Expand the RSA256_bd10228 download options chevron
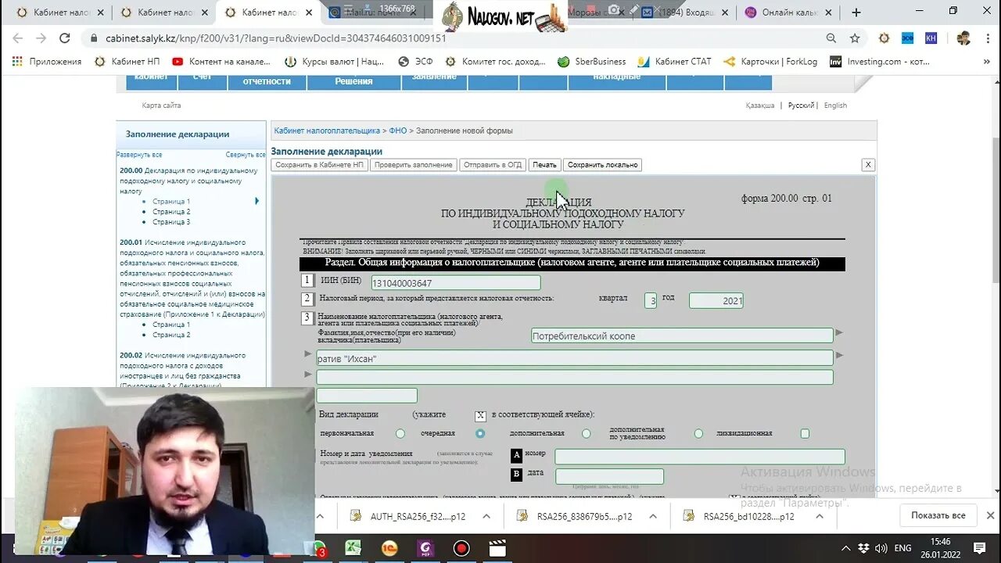Screen dimensions: 1001x563 point(820,516)
